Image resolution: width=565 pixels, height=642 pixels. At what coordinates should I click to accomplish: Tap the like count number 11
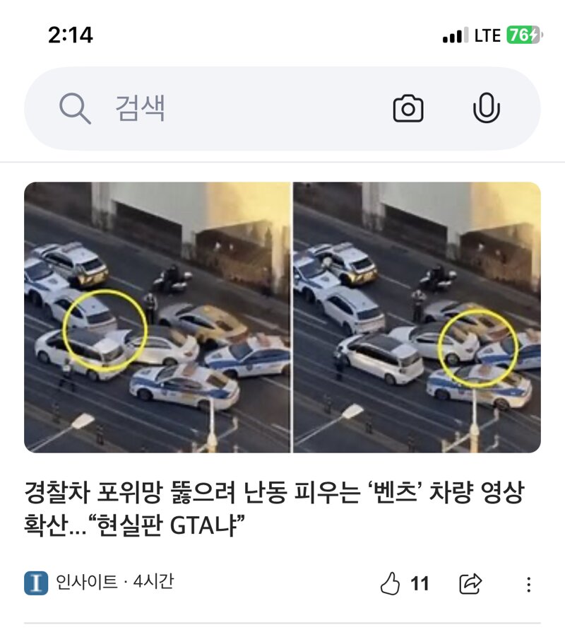pyautogui.click(x=420, y=584)
